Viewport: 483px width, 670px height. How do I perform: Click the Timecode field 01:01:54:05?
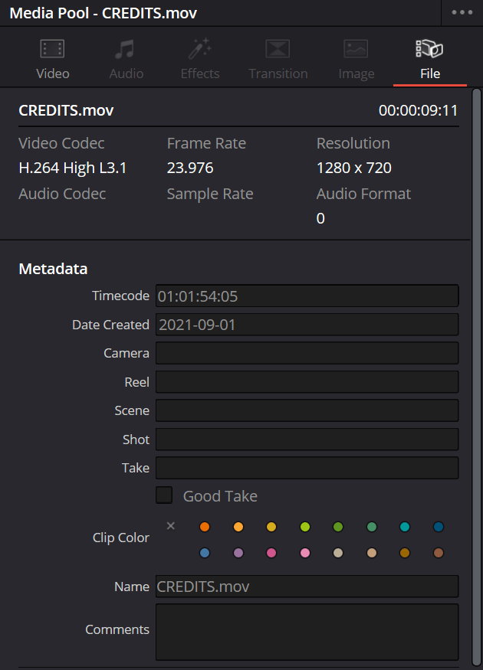click(x=307, y=296)
